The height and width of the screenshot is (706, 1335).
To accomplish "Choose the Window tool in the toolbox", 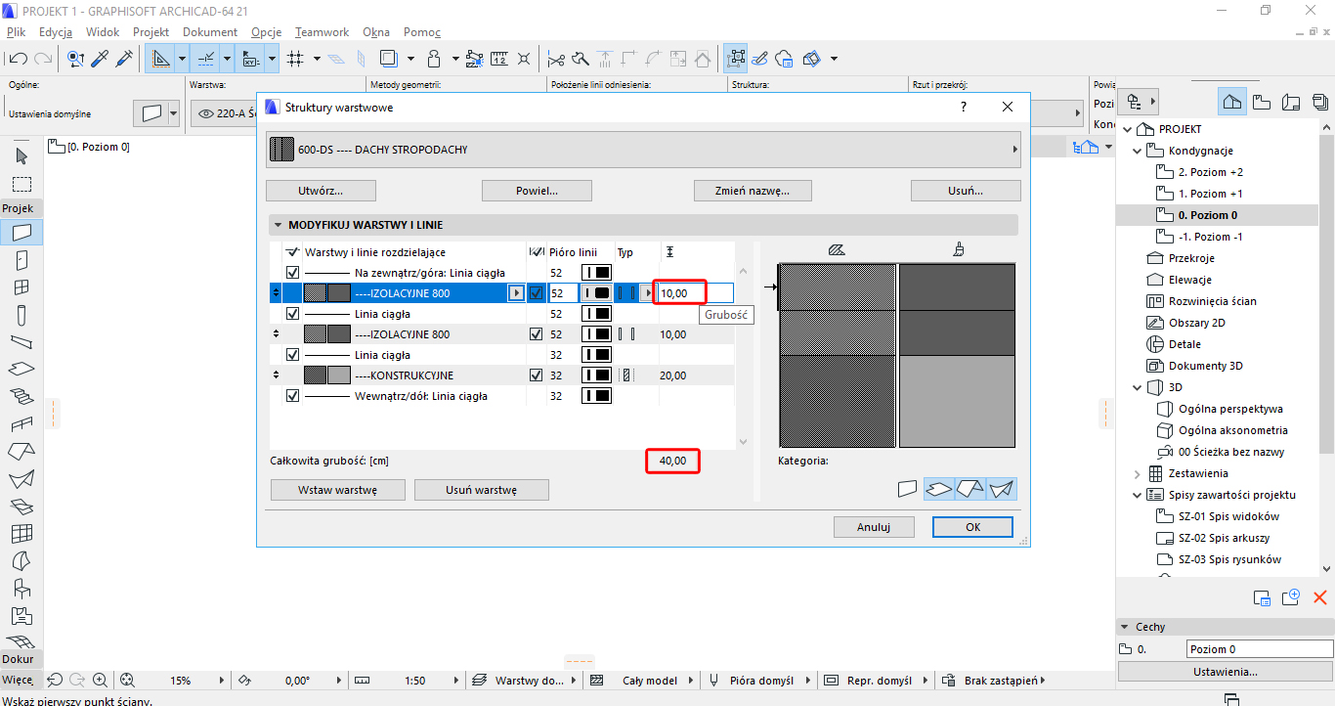I will pos(22,287).
